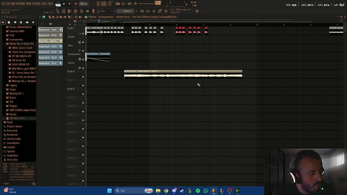Click the stop playback button
This screenshot has height=195, width=347.
point(69,4)
